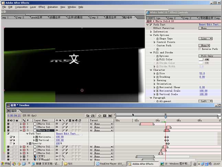This screenshot has height=167, width=222.
Task: Collapse layer 3 with its twirl arrow
Action: [21, 131]
